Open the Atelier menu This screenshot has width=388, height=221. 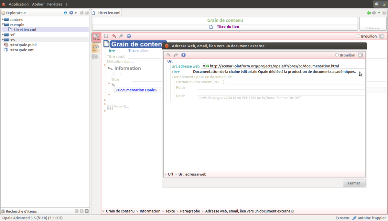tap(38, 4)
